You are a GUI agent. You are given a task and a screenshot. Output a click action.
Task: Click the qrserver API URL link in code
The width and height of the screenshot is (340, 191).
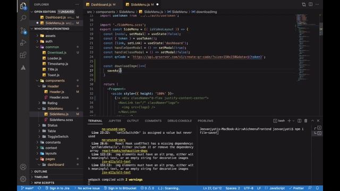[197, 57]
